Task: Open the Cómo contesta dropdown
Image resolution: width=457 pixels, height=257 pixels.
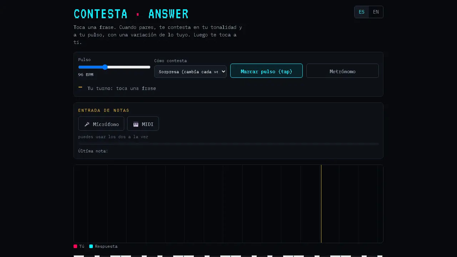Action: click(x=190, y=71)
